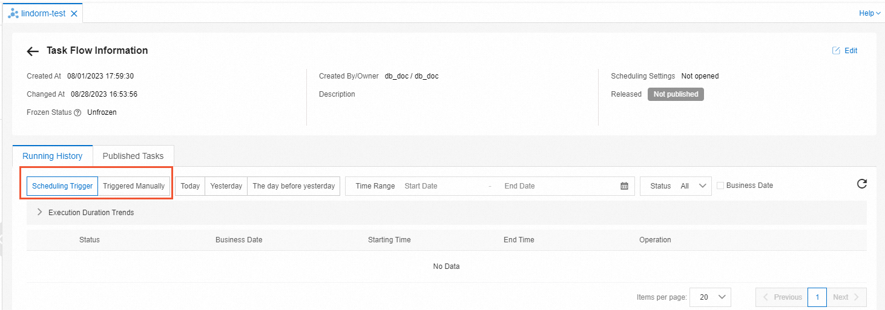Switch to the Running History tab
Viewport: 885px width, 310px height.
[53, 156]
